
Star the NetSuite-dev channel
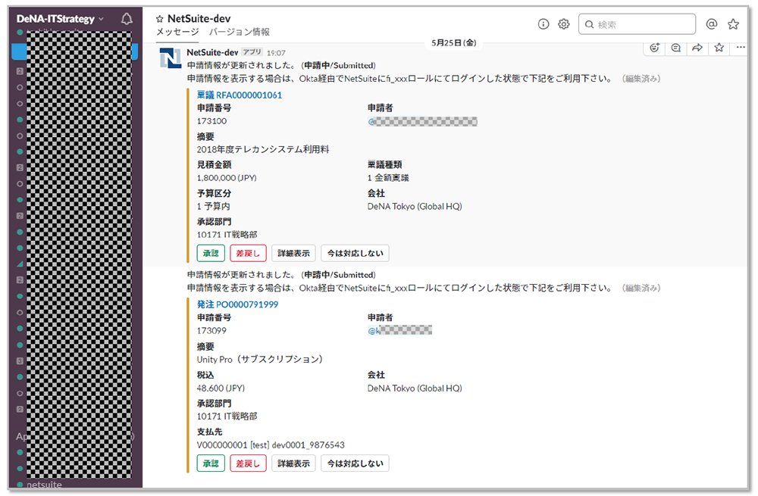pos(159,20)
